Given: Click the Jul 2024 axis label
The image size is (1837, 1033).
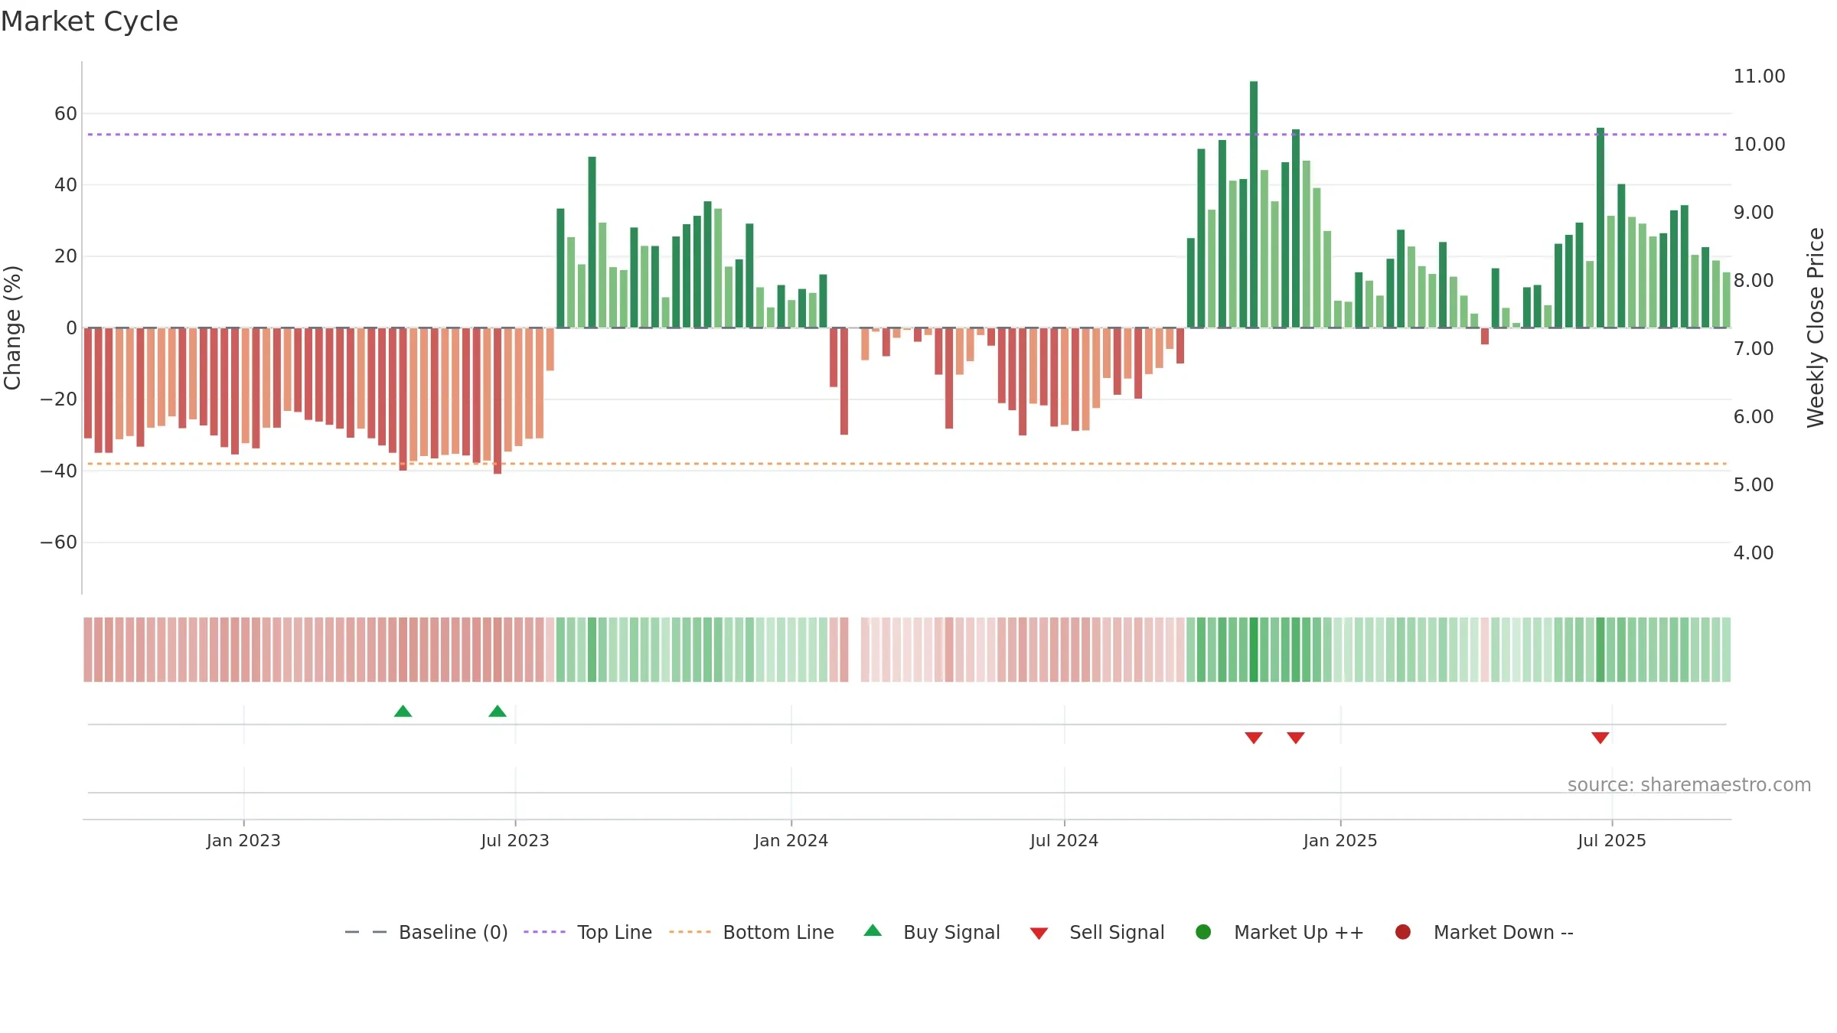Looking at the screenshot, I should pyautogui.click(x=1064, y=840).
